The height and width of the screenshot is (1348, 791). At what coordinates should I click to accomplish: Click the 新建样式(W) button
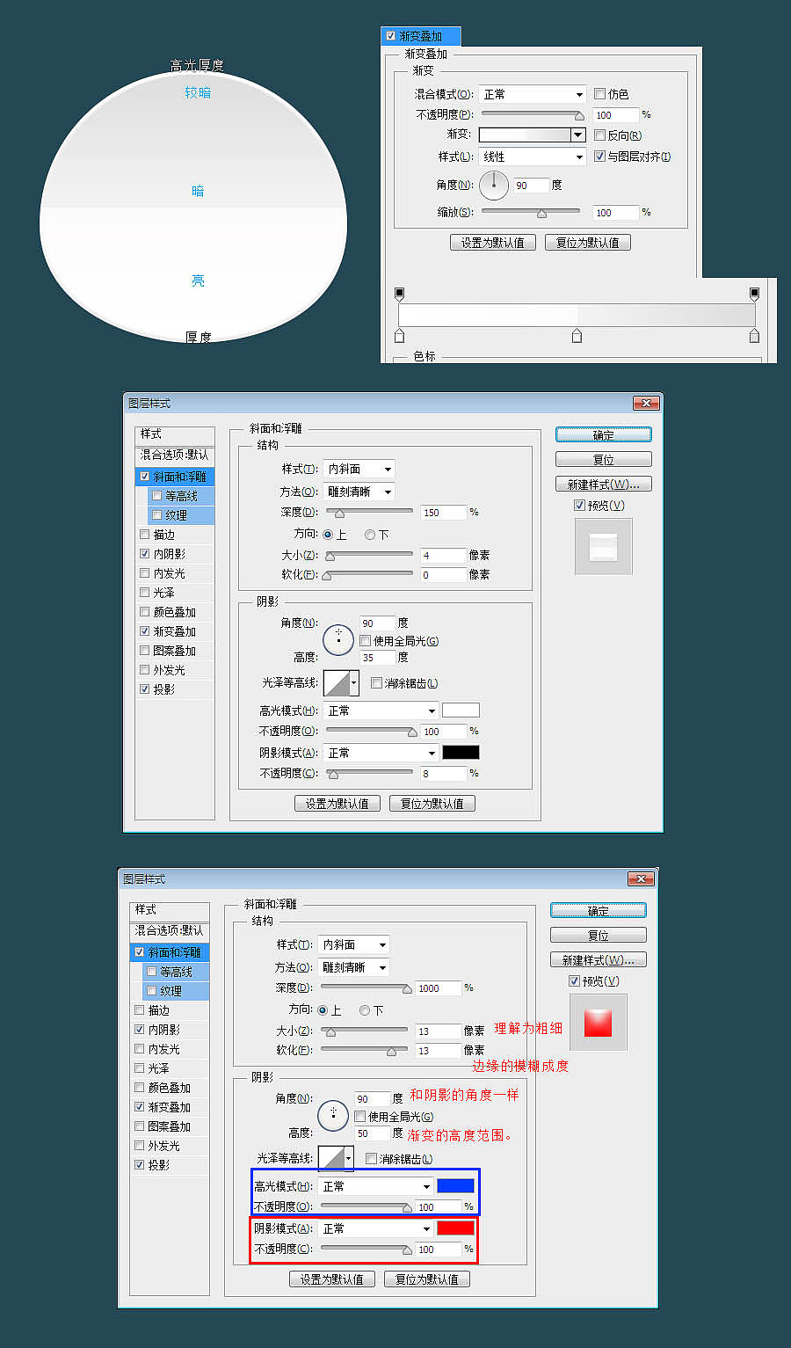(x=603, y=484)
